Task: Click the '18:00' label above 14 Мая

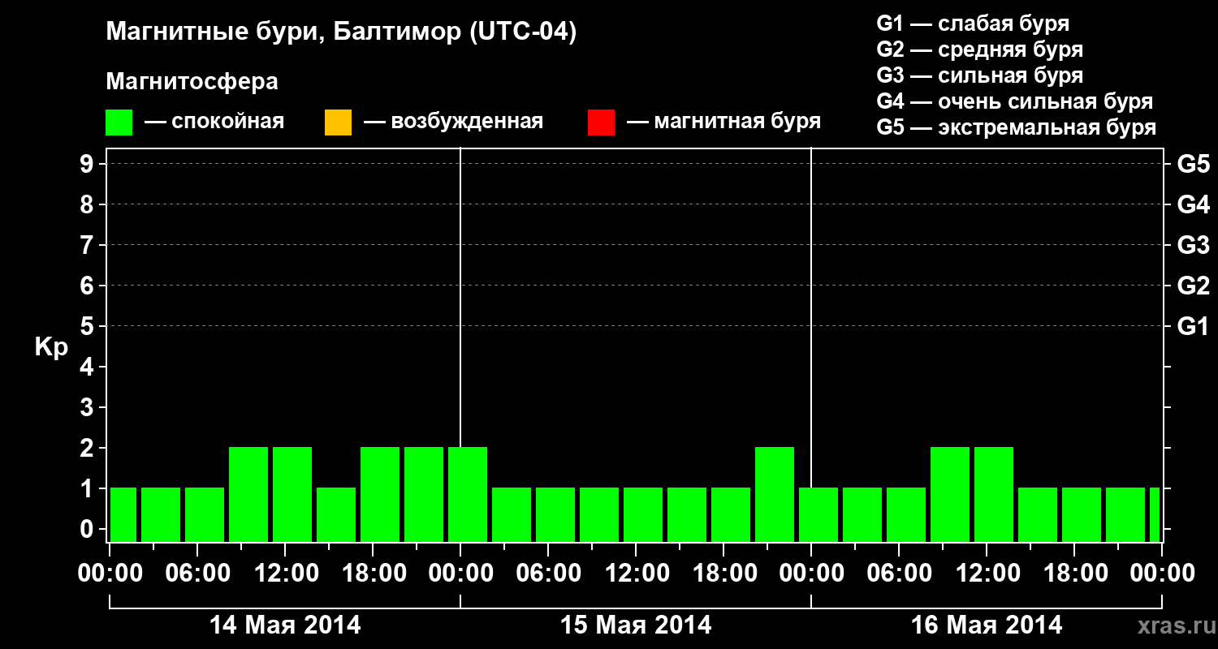Action: click(x=373, y=574)
